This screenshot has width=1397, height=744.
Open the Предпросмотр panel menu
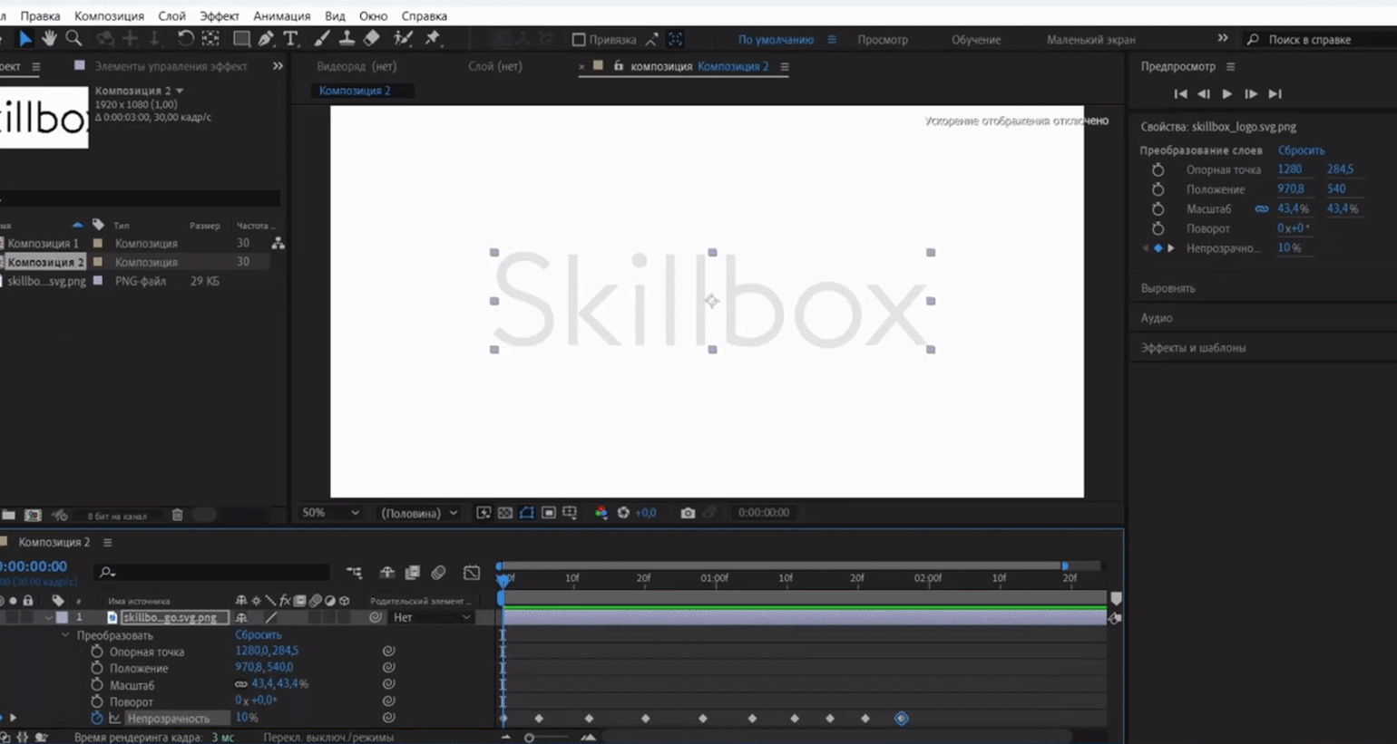click(x=1231, y=66)
